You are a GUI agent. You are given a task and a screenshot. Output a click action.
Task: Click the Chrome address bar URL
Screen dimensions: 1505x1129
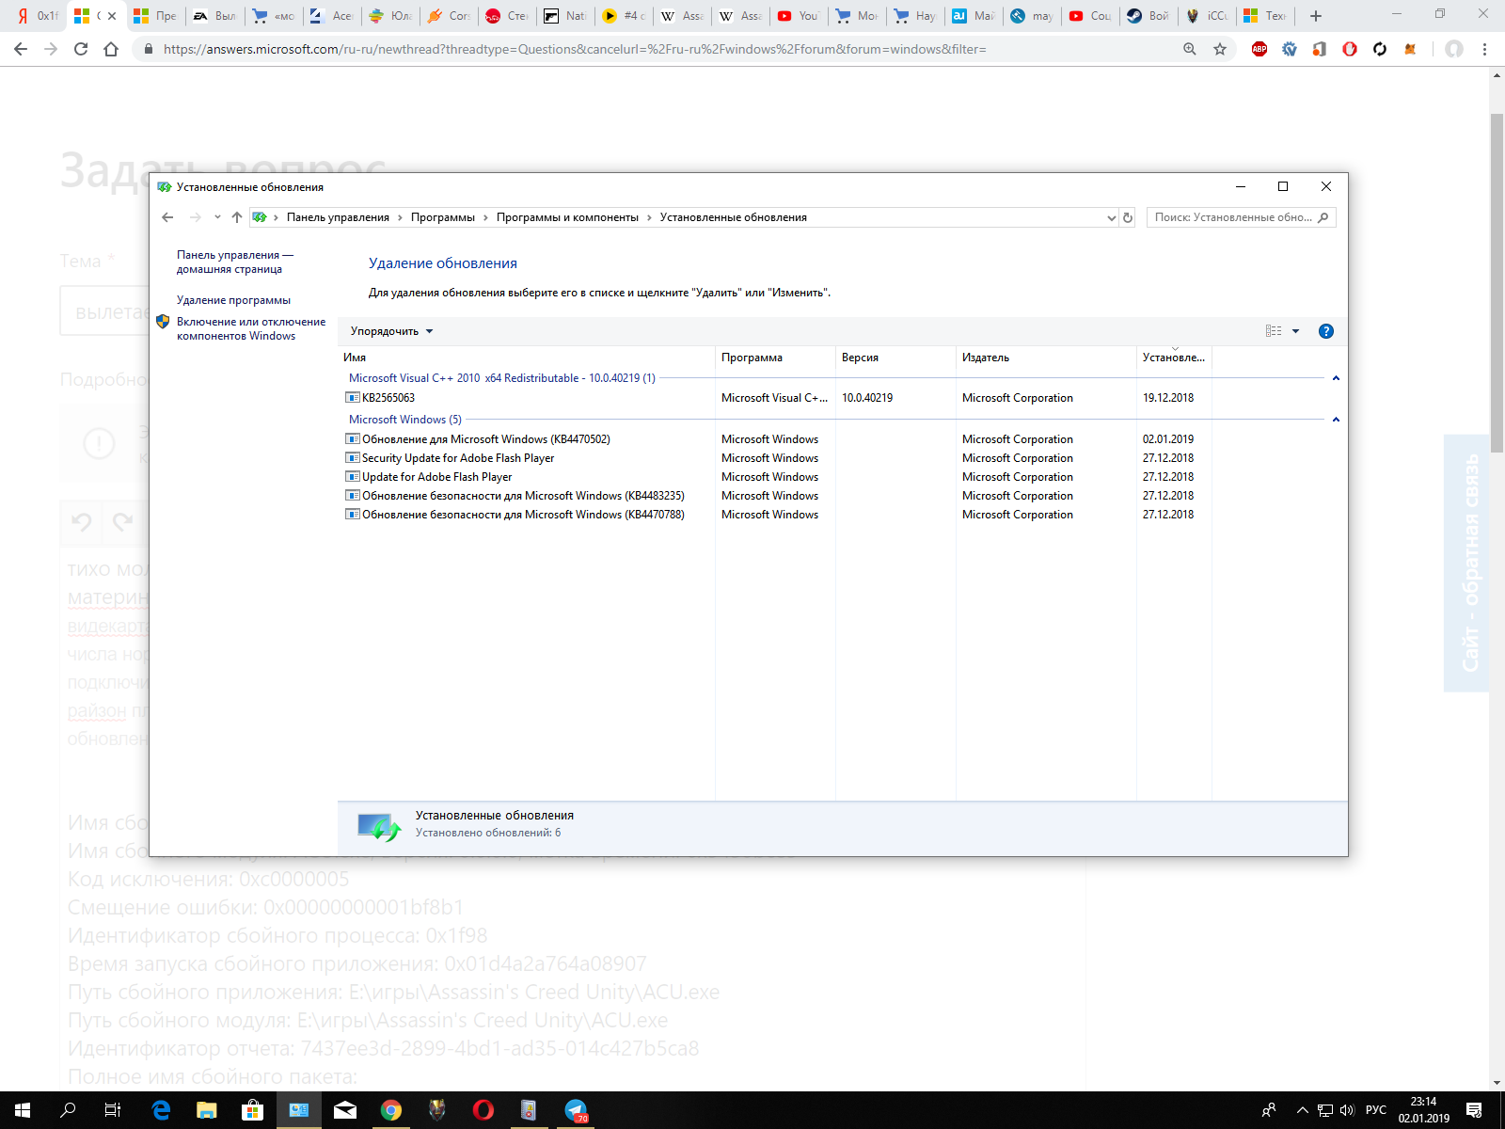point(574,49)
